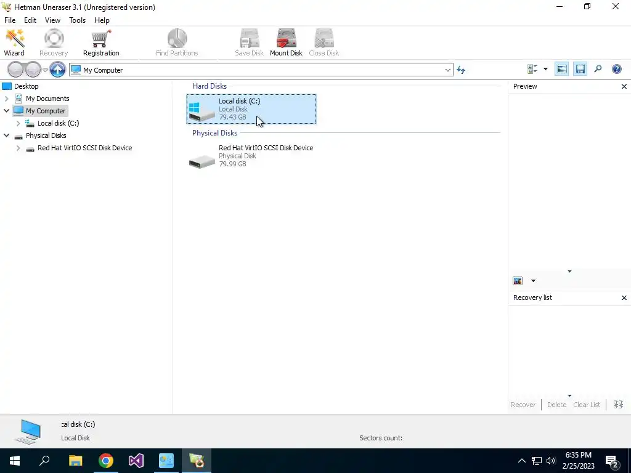This screenshot has height=473, width=631.
Task: Go up one level with blue arrow
Action: coord(57,70)
